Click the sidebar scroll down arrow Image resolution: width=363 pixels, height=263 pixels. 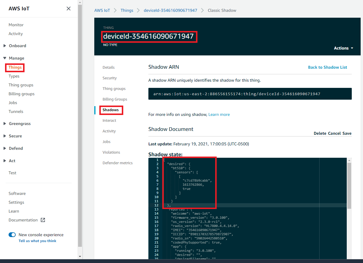tap(80, 257)
